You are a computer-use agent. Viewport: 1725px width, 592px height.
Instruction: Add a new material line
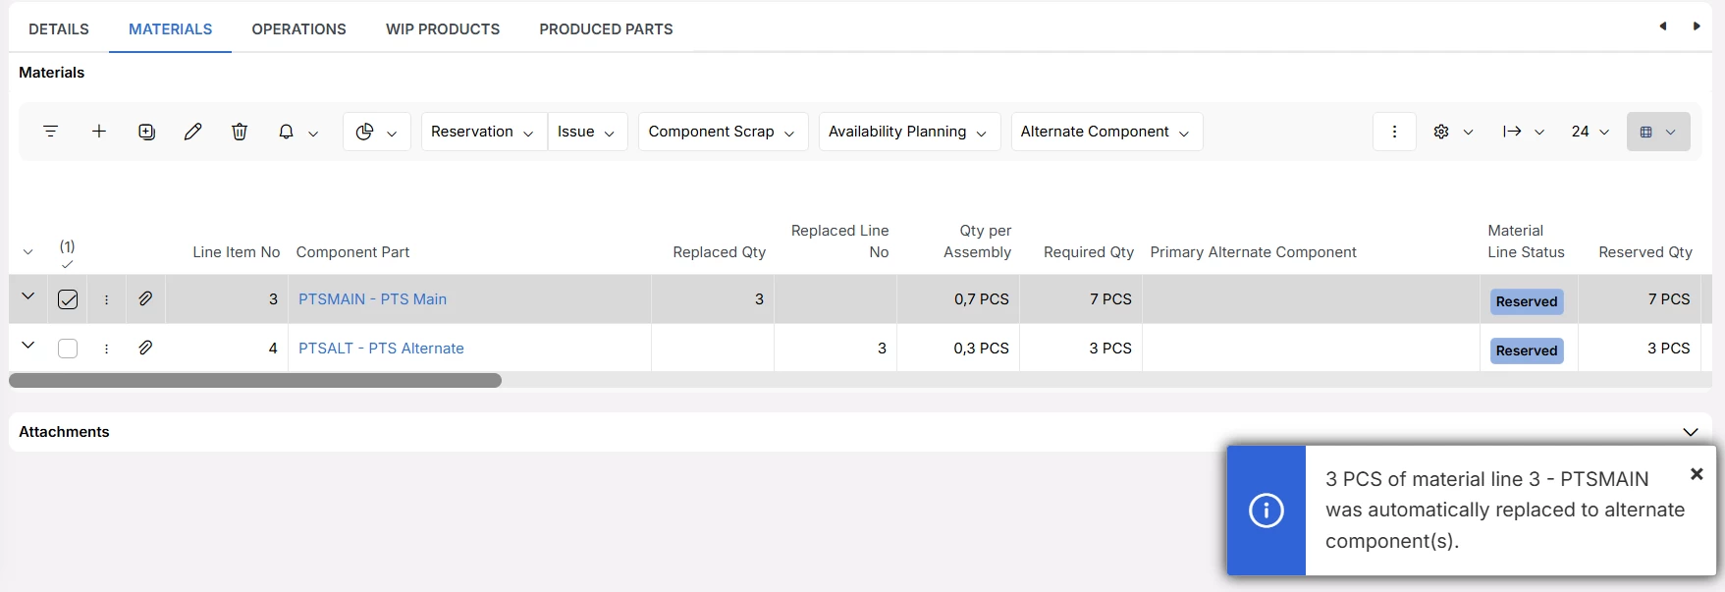pos(99,132)
